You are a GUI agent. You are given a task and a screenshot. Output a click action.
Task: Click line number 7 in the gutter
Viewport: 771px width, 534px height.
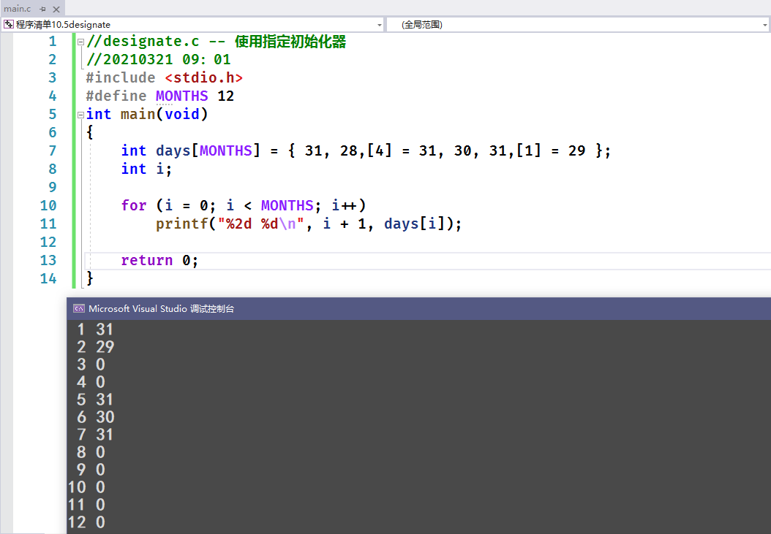[53, 150]
